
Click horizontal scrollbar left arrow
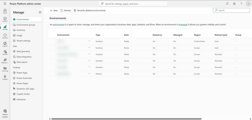pos(50,119)
